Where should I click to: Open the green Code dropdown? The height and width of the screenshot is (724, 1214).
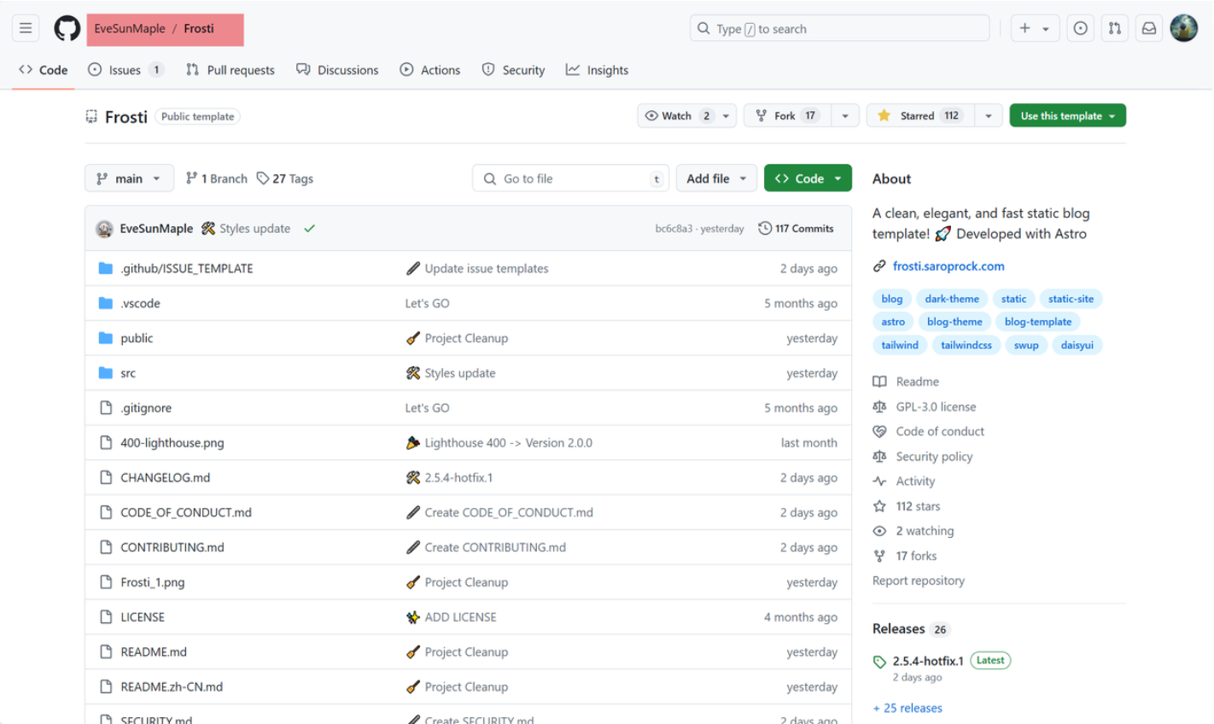pyautogui.click(x=808, y=178)
